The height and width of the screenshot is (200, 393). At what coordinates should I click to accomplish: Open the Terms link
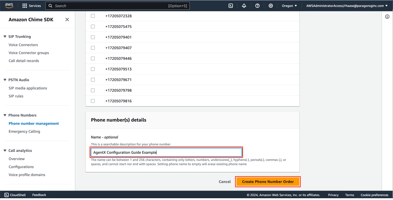349,195
